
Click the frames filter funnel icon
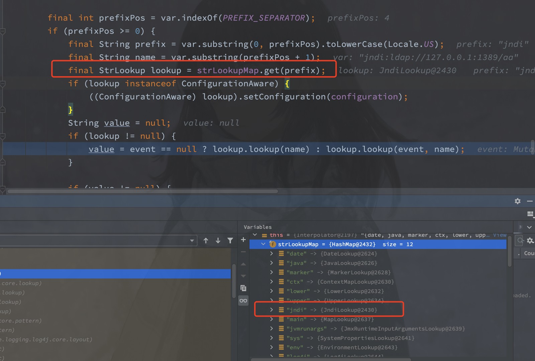click(230, 240)
